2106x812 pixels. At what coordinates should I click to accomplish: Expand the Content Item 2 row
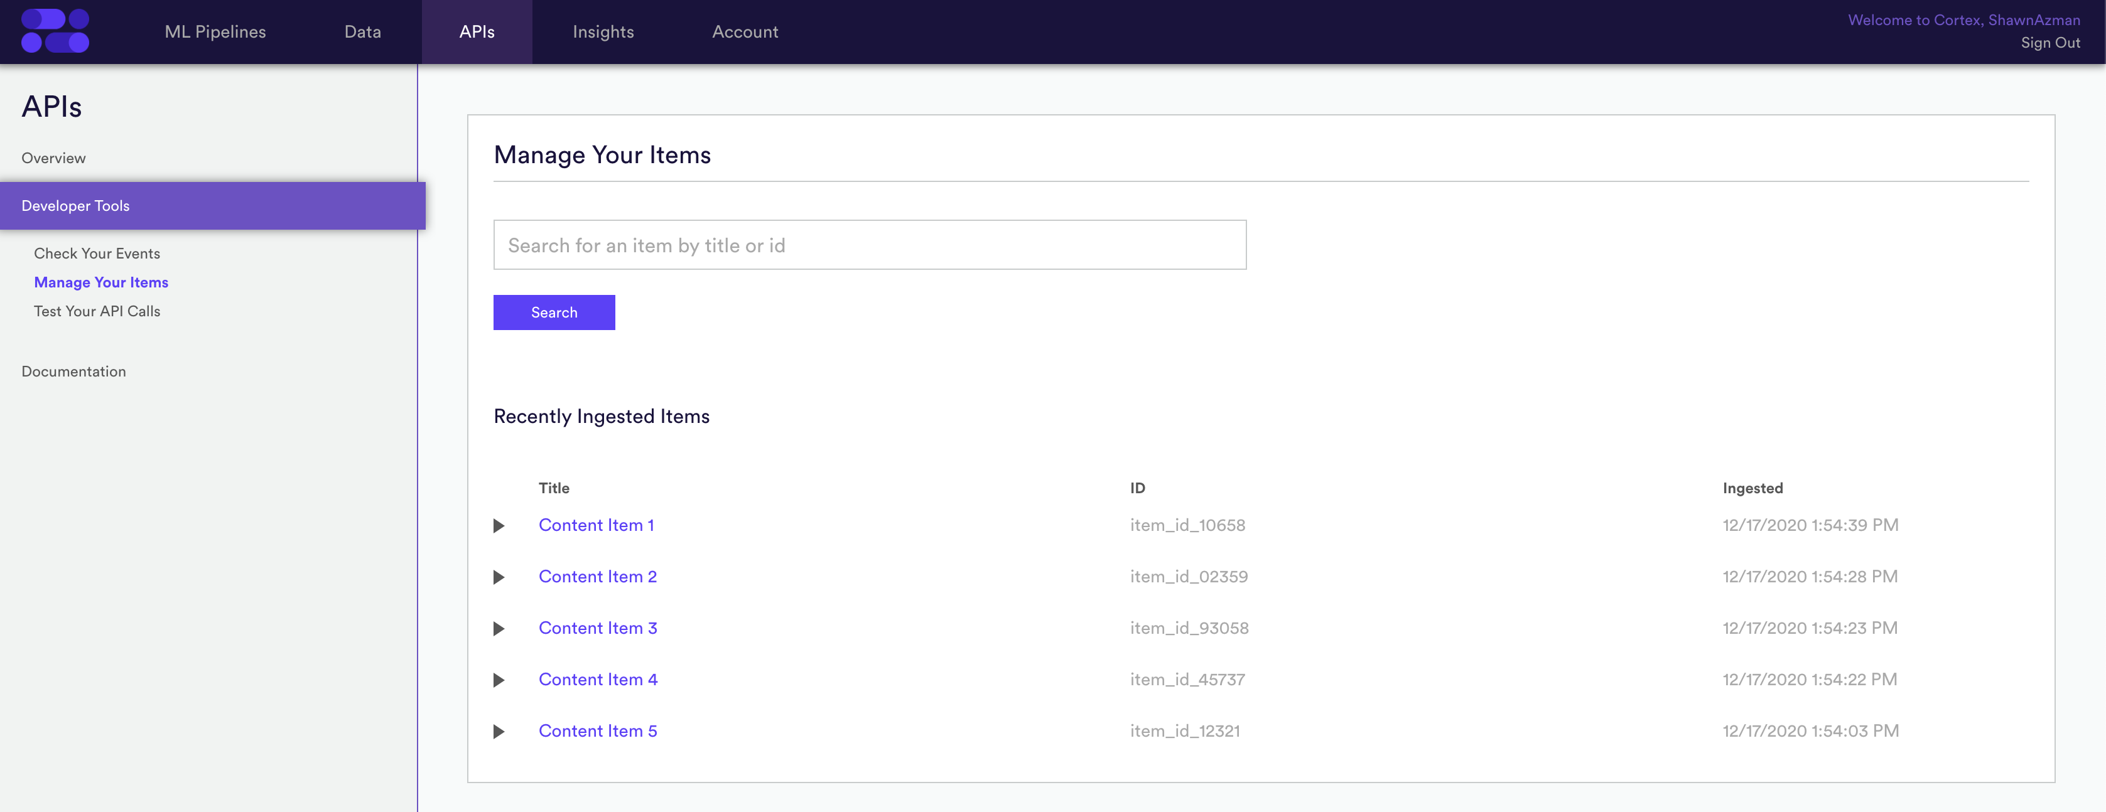point(499,577)
